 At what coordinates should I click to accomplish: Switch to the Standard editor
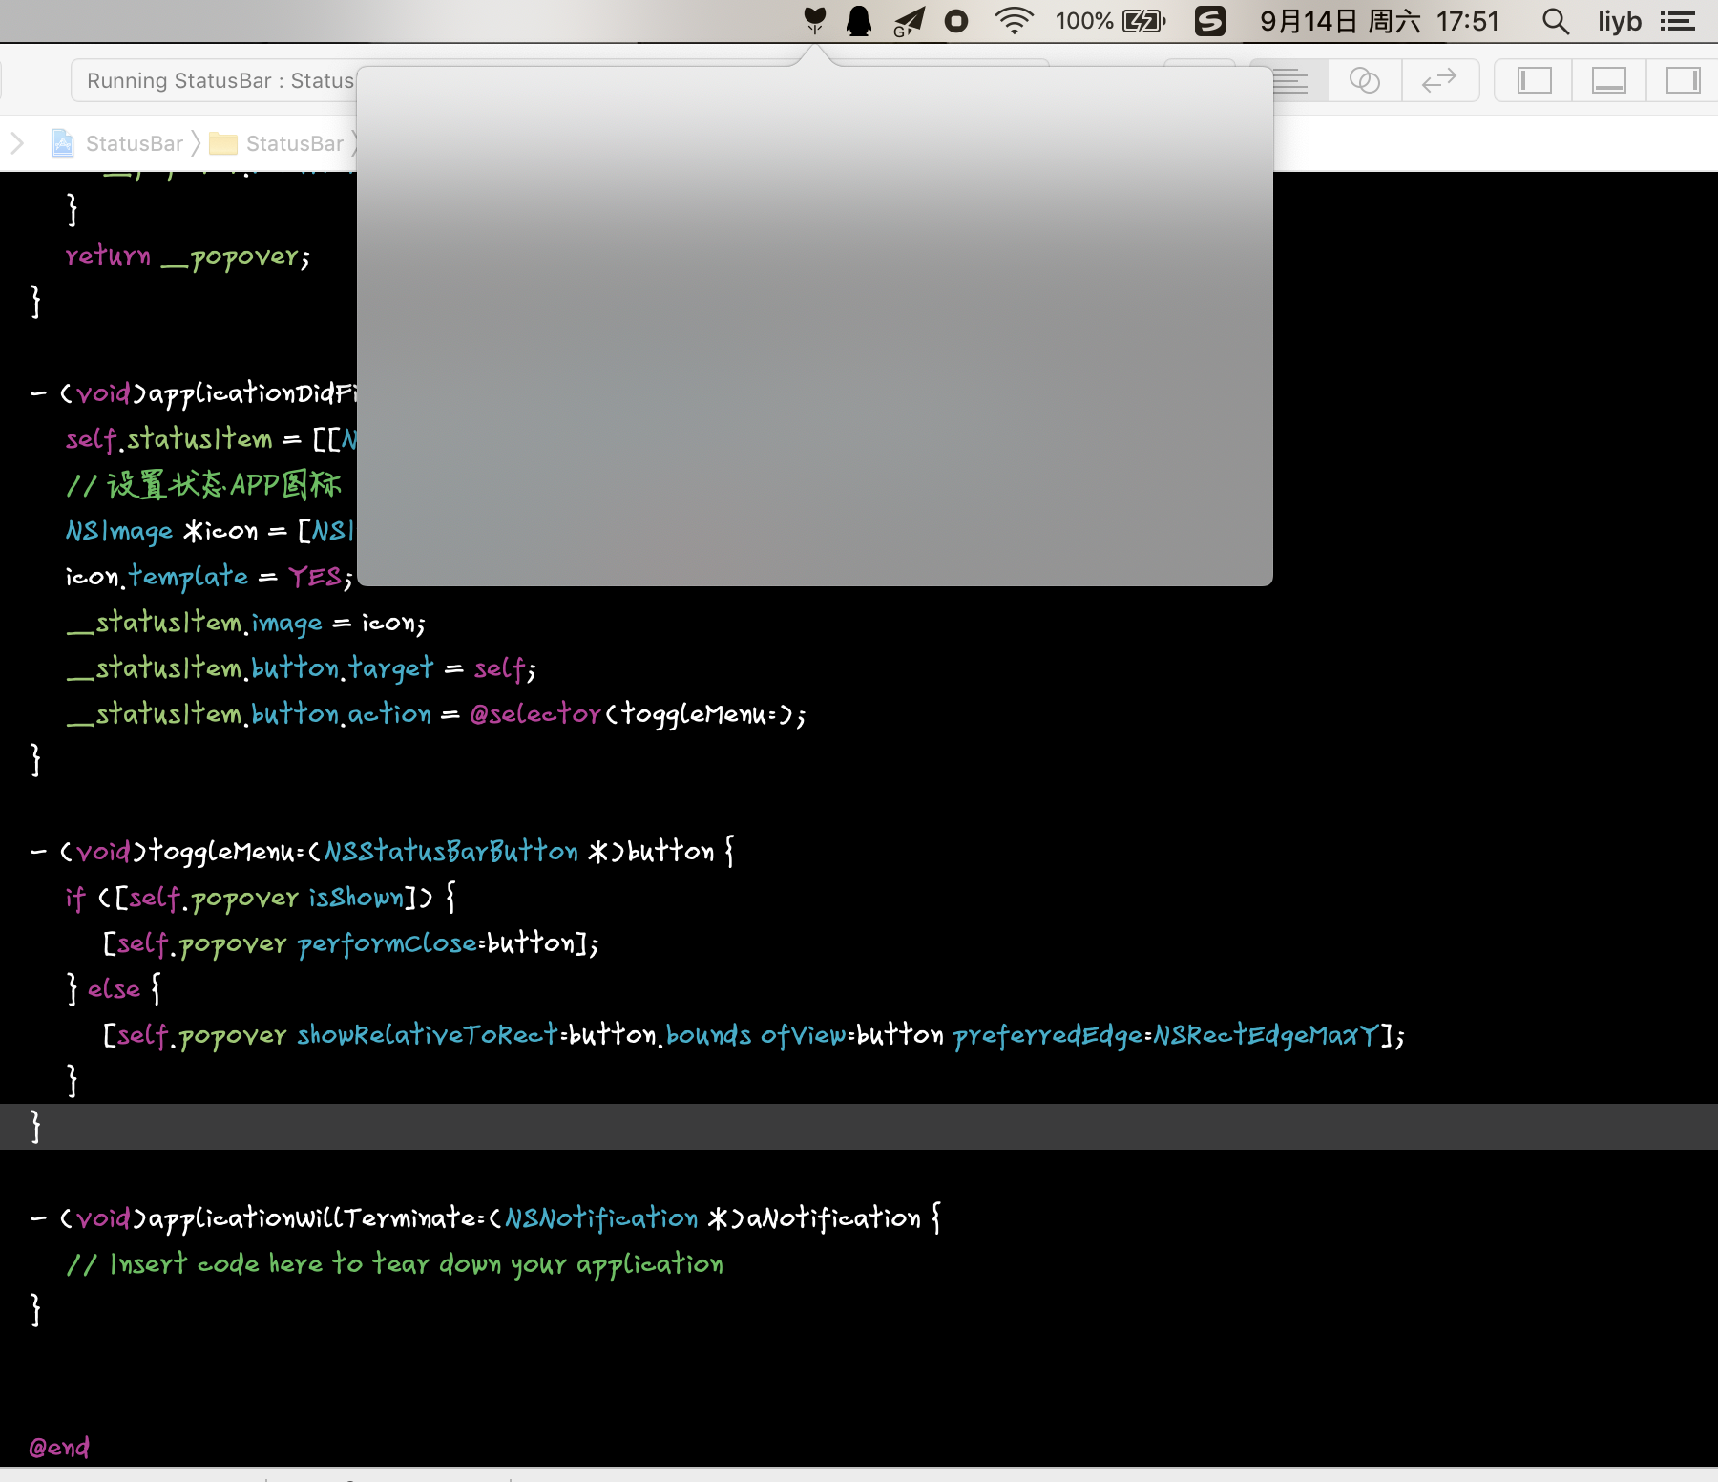pyautogui.click(x=1289, y=81)
